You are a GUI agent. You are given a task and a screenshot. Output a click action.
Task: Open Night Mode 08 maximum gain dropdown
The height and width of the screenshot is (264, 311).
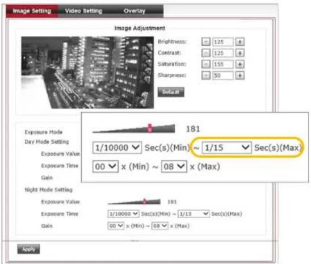[x=160, y=226]
